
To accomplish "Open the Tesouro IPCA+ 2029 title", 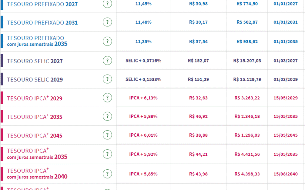I will click(35, 98).
